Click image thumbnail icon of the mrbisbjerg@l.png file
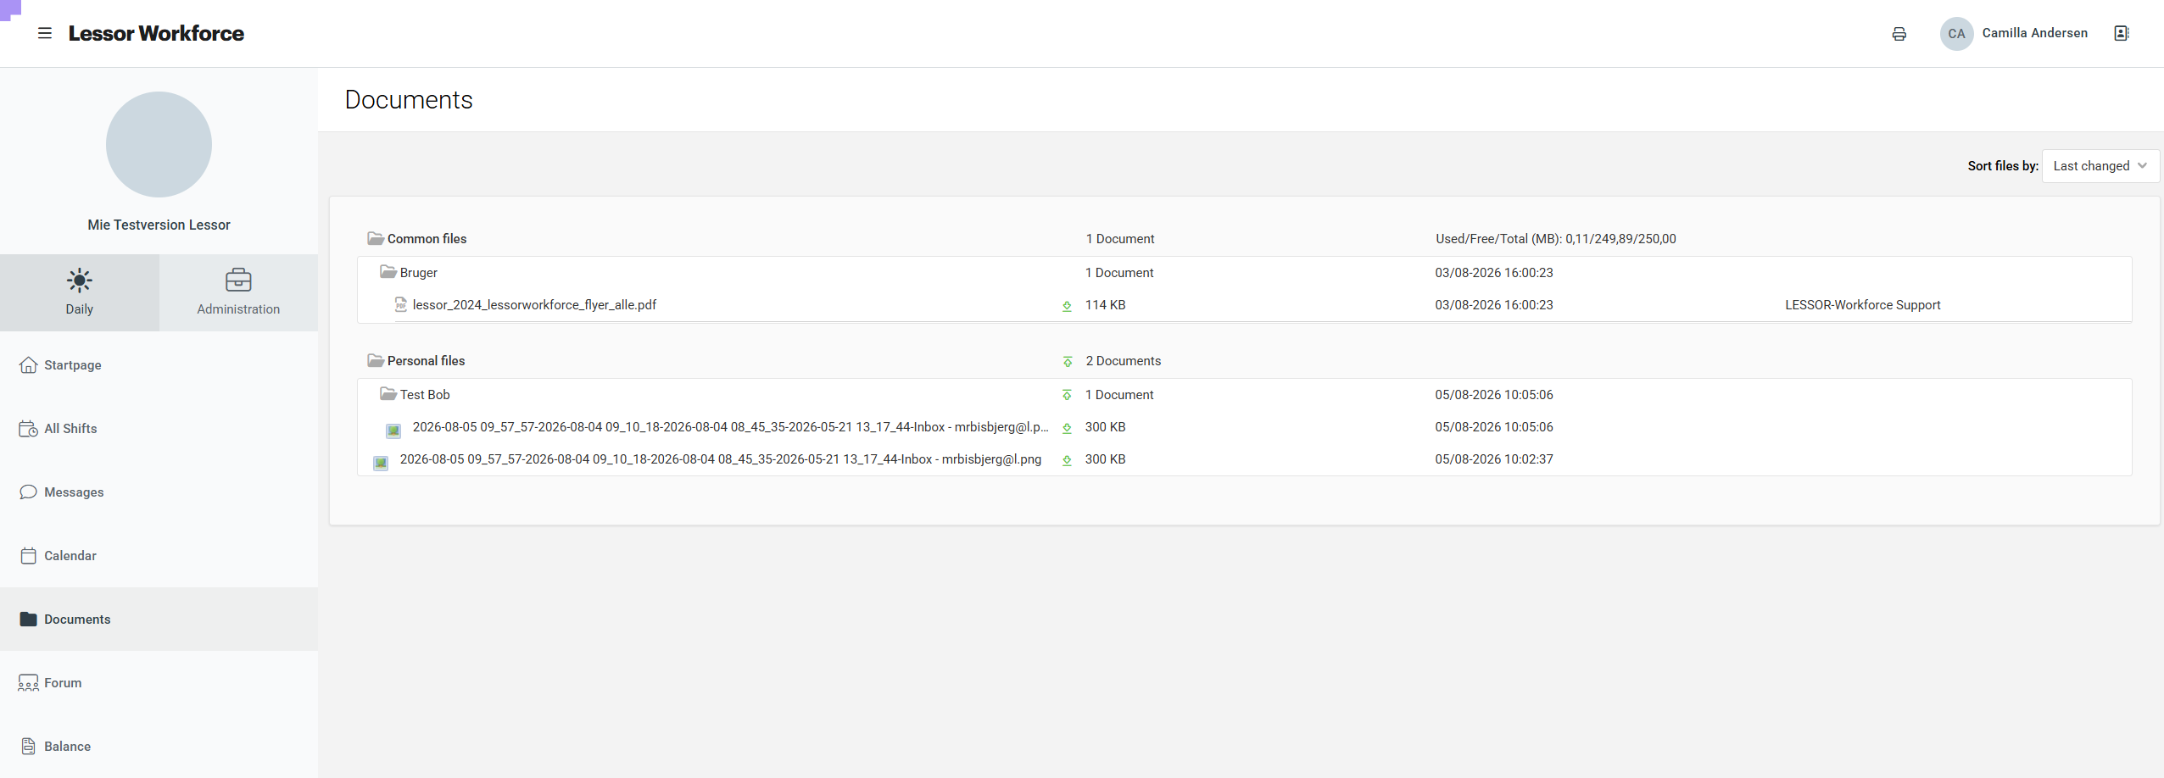2164x778 pixels. click(381, 463)
